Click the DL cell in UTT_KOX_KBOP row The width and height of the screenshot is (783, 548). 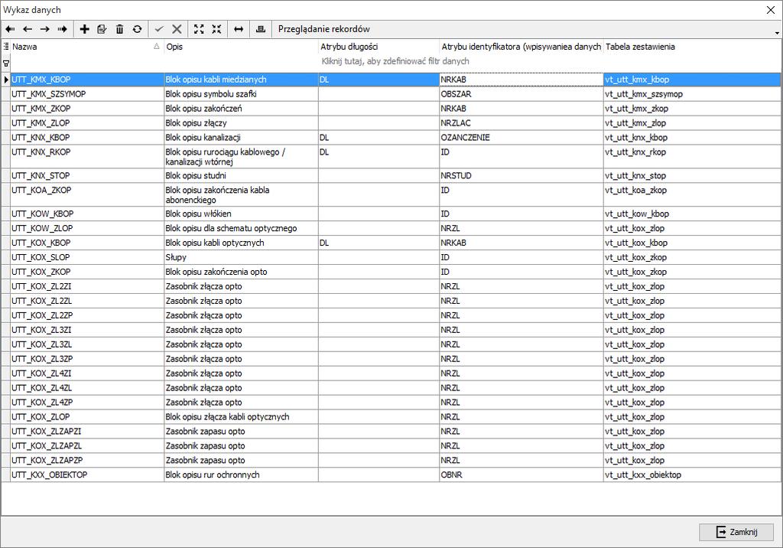(x=379, y=243)
